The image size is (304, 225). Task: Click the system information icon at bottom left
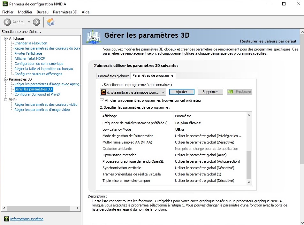coord(6,219)
